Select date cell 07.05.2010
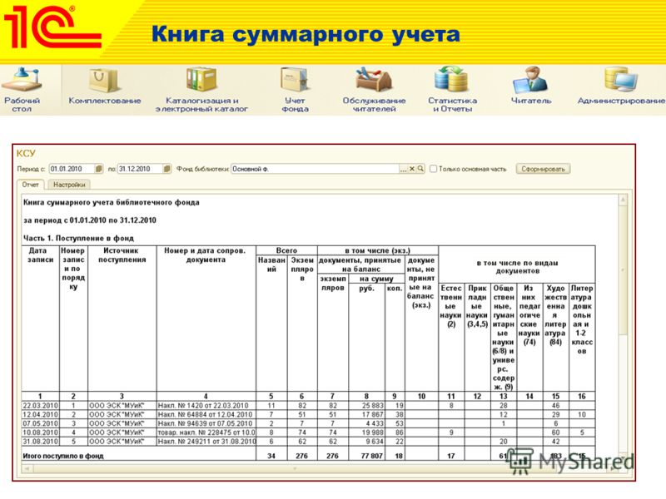 coord(40,423)
